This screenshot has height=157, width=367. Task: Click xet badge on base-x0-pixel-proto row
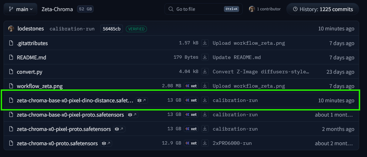click(x=191, y=114)
